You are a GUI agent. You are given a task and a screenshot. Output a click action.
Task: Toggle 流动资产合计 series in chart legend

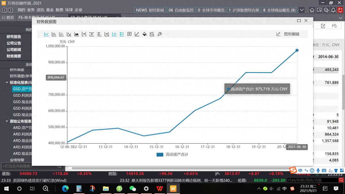point(172,155)
